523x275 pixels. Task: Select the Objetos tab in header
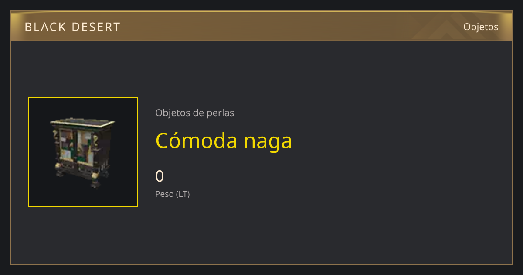click(x=481, y=27)
